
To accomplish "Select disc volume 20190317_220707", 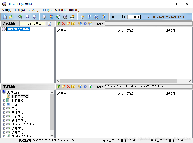I will [18, 29].
